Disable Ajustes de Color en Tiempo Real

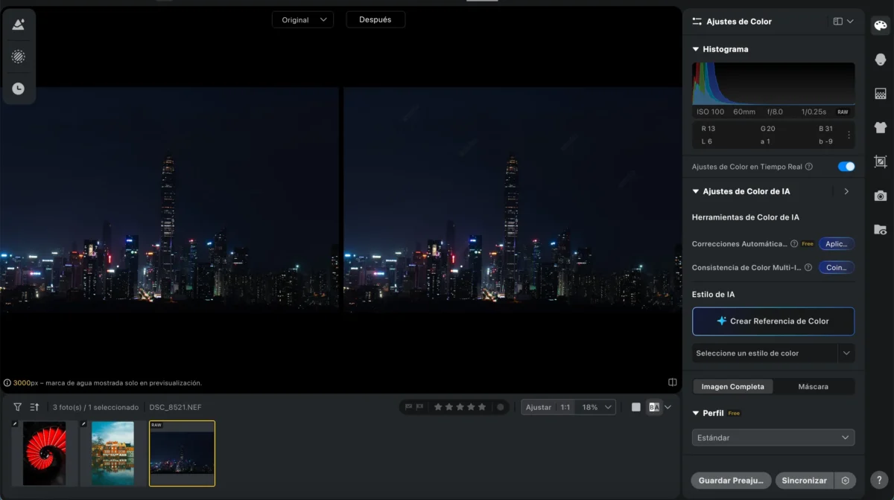(846, 167)
